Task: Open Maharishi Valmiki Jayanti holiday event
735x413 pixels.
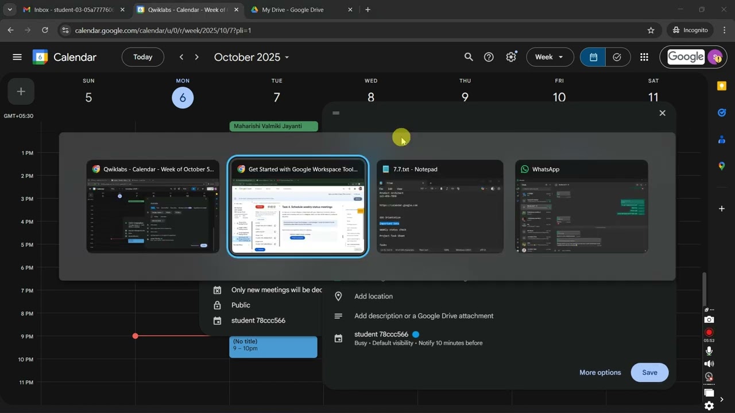Action: click(273, 126)
